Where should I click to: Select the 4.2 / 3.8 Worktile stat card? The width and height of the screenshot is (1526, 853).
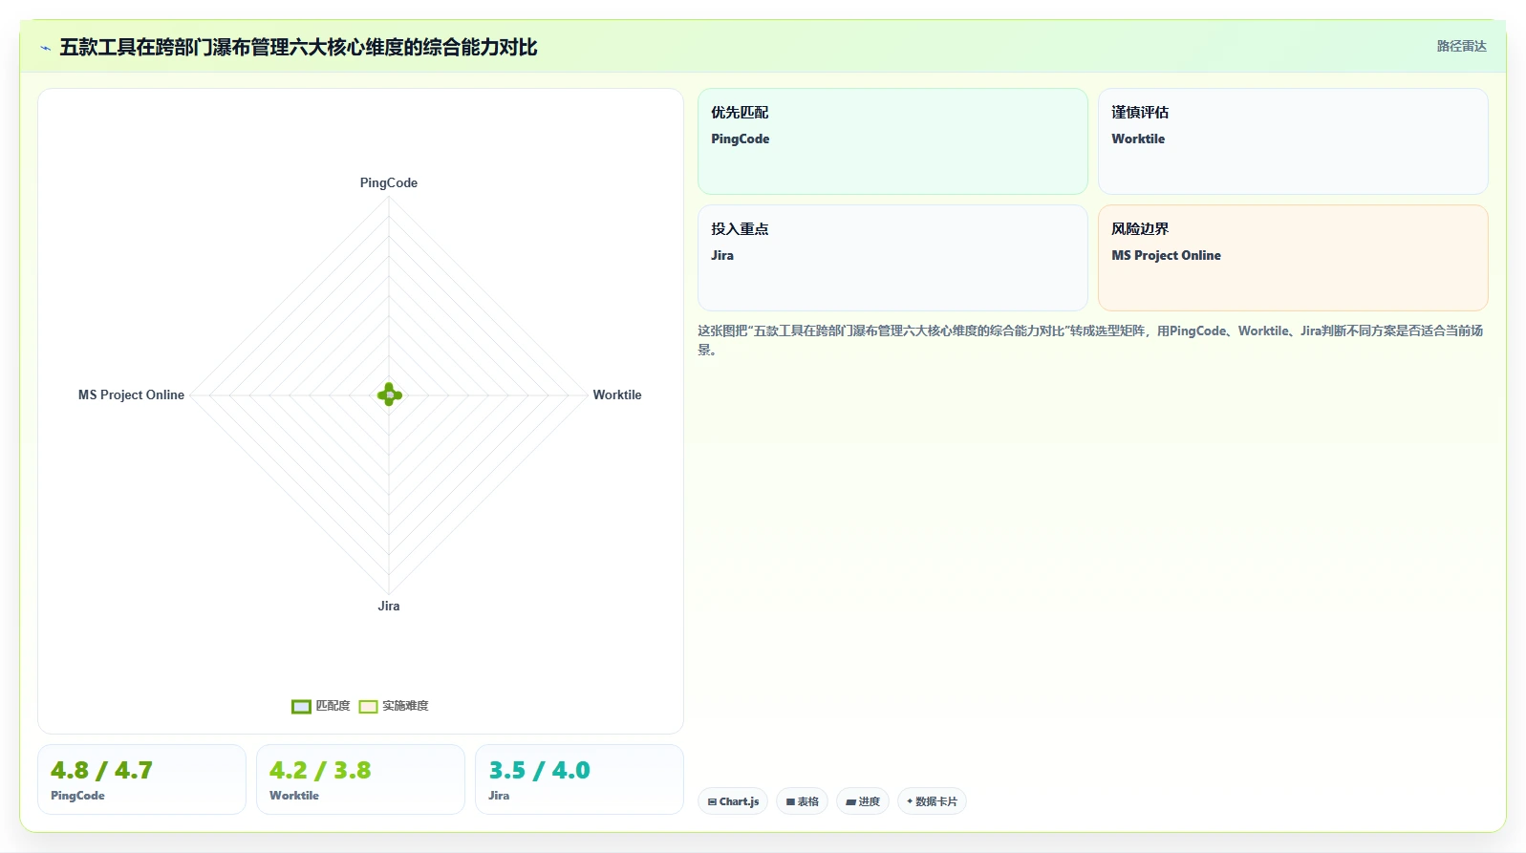(360, 779)
